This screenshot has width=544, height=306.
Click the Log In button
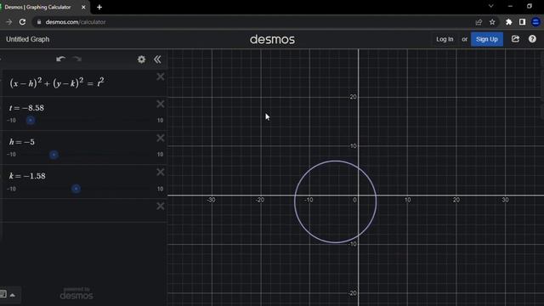pos(445,39)
